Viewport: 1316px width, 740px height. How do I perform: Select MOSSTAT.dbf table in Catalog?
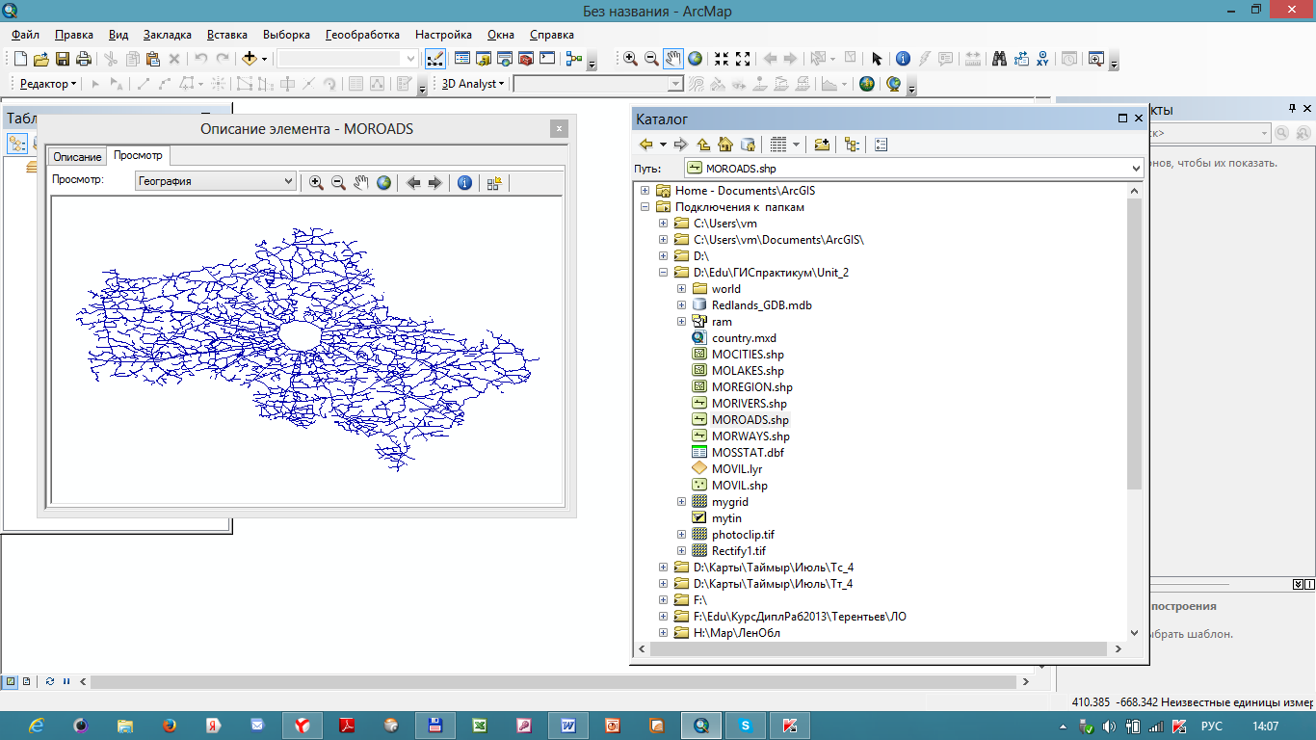click(748, 453)
